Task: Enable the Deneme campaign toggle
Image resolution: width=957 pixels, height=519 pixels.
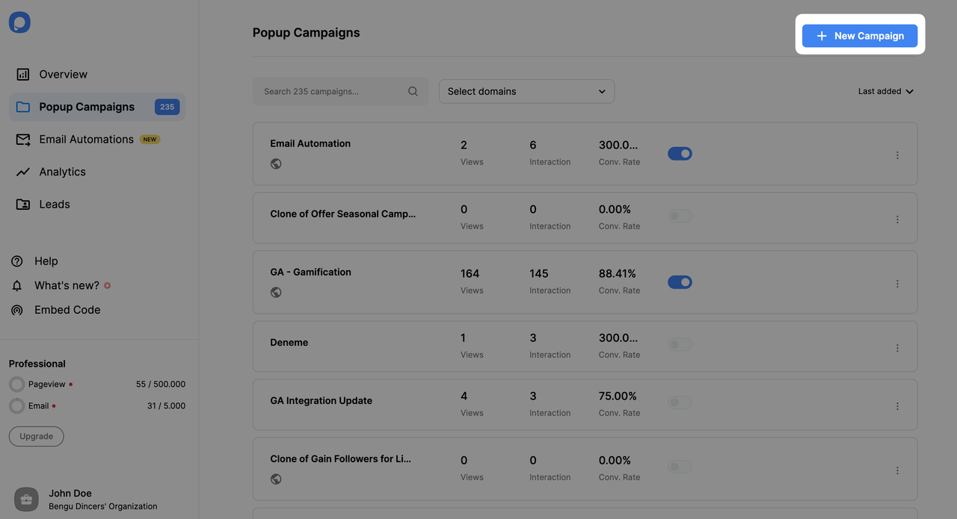Action: (x=680, y=344)
